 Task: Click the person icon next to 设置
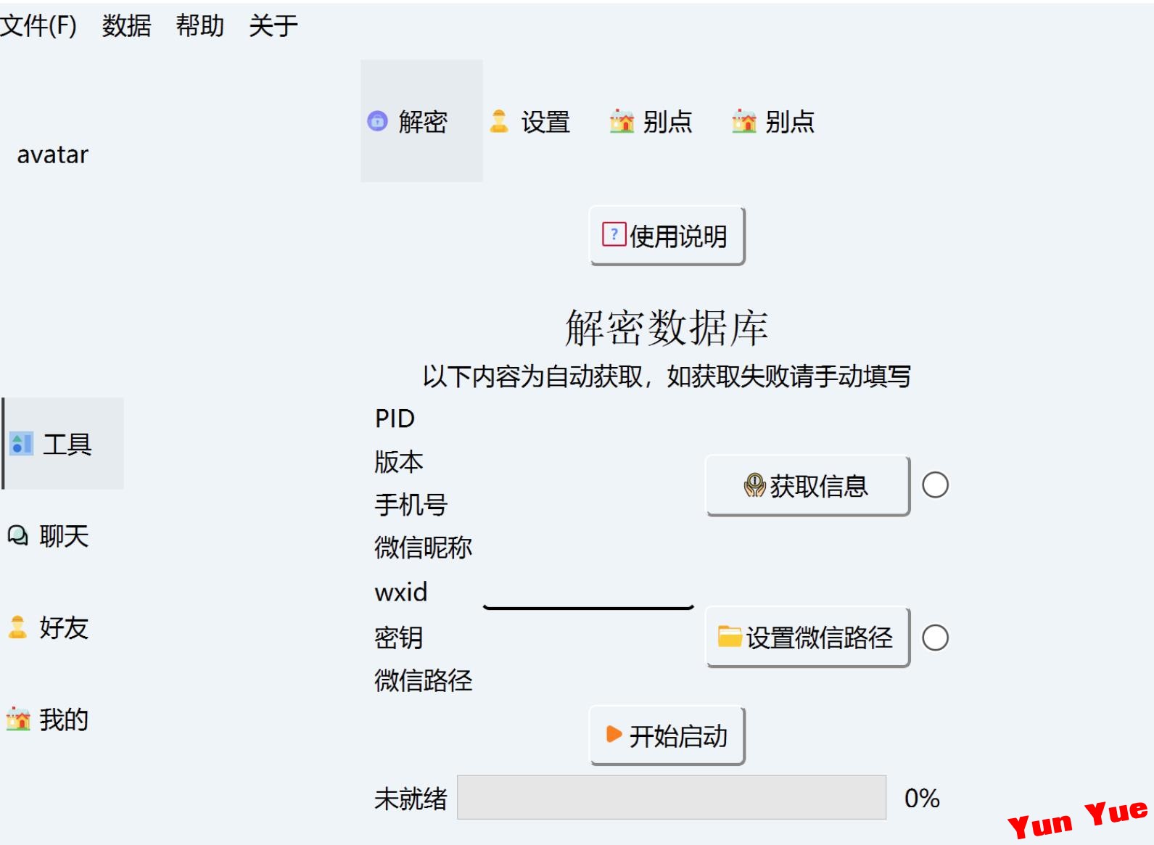[499, 120]
